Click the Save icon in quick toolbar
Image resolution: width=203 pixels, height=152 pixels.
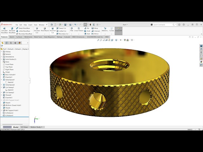[65, 25]
